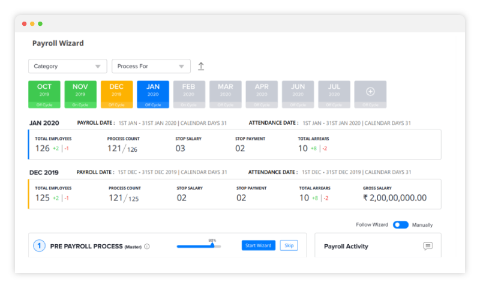Open the Payroll Activity comment icon
Screen dimensions: 480x288
[x=428, y=246]
